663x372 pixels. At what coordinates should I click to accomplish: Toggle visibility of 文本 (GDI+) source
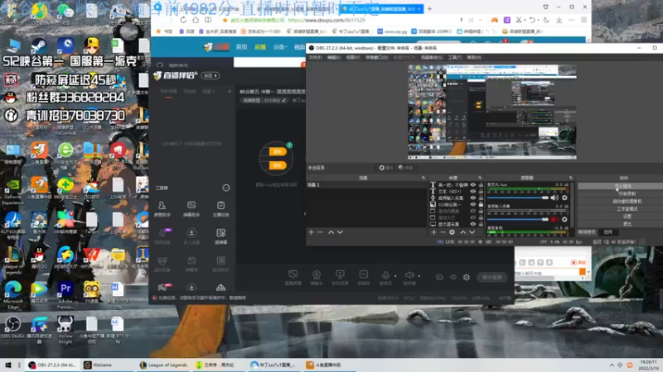pyautogui.click(x=473, y=191)
